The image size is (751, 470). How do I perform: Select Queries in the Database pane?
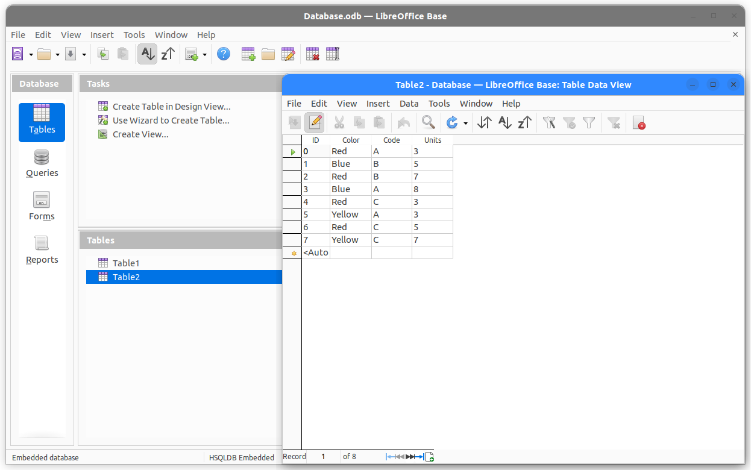tap(42, 163)
